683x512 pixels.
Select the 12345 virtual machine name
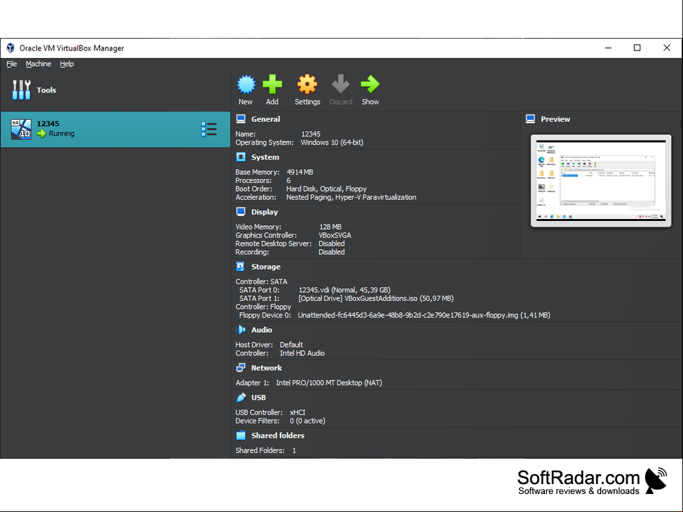pos(48,124)
